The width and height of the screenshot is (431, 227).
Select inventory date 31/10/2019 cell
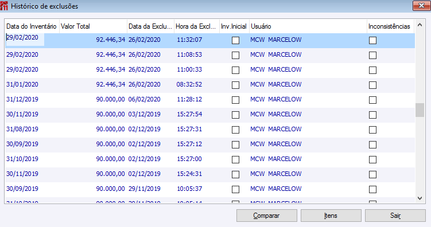[22, 159]
